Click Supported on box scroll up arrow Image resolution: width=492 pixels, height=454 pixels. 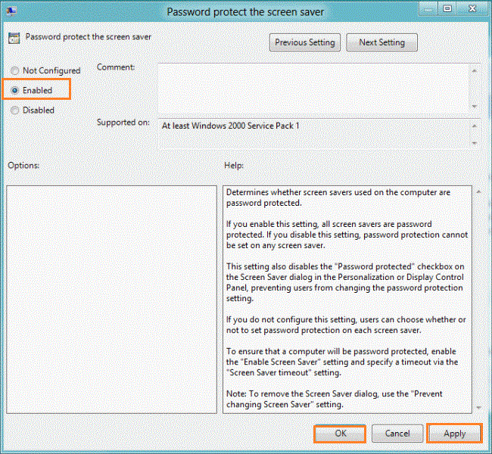coord(475,126)
